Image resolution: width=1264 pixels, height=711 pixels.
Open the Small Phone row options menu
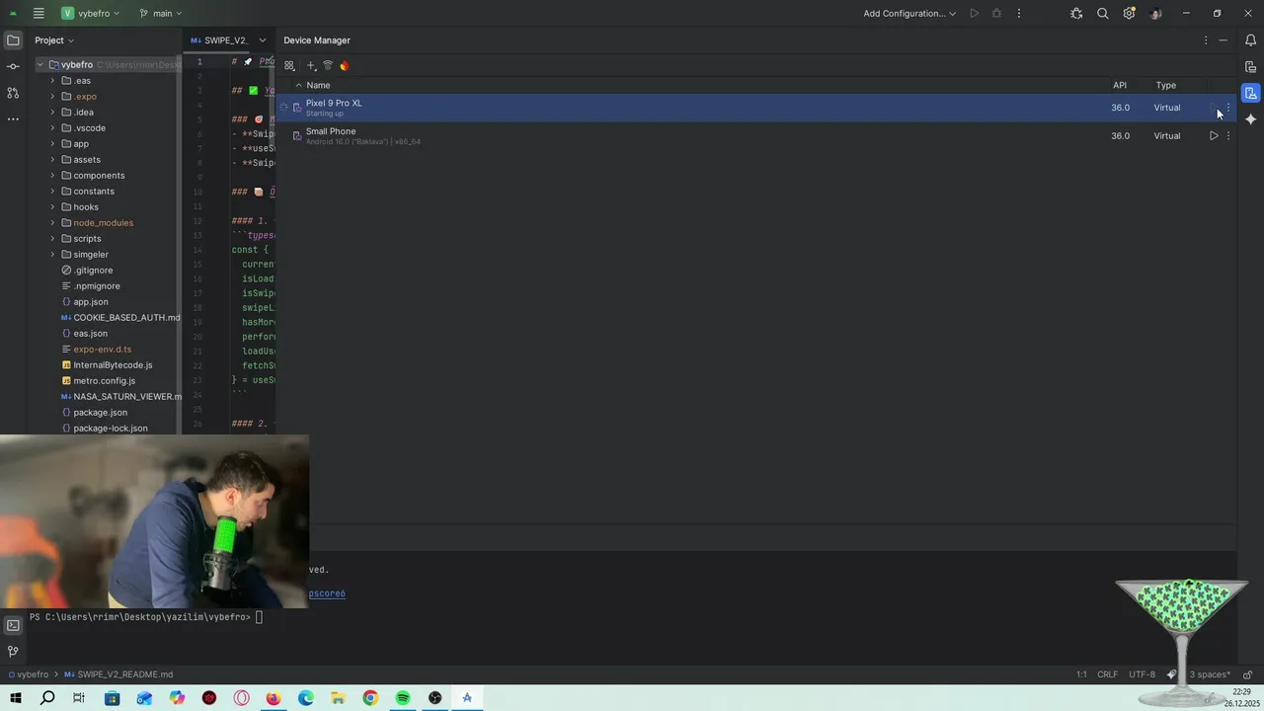coord(1228,136)
